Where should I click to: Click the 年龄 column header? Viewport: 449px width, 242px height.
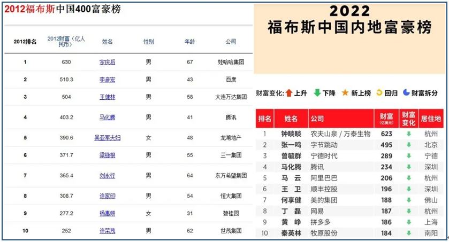tap(189, 42)
